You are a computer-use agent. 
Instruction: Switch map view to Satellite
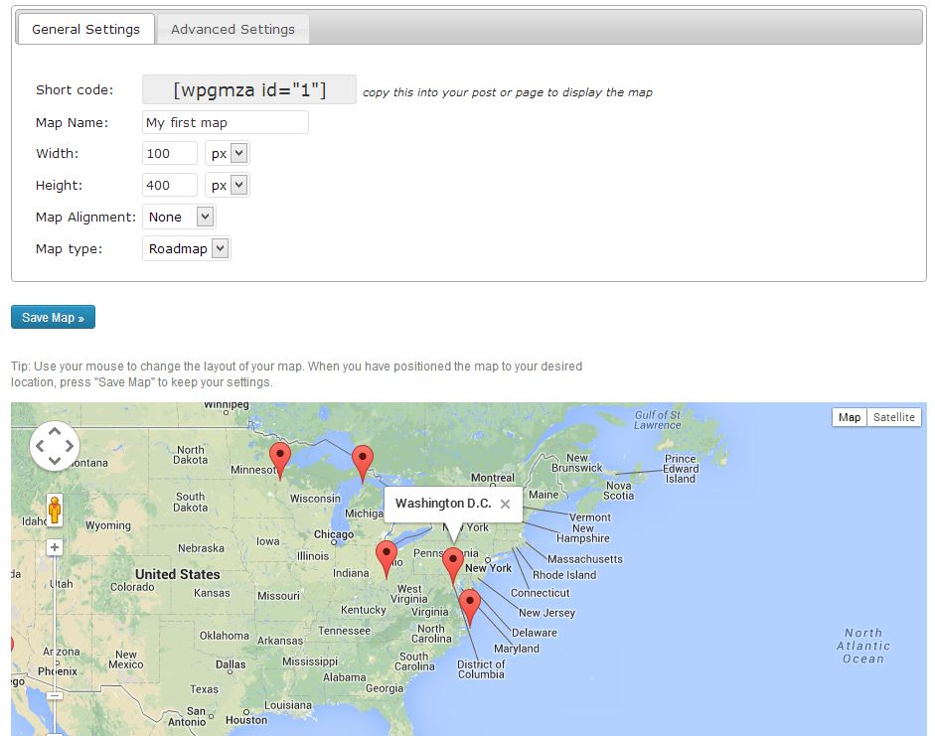(x=893, y=417)
